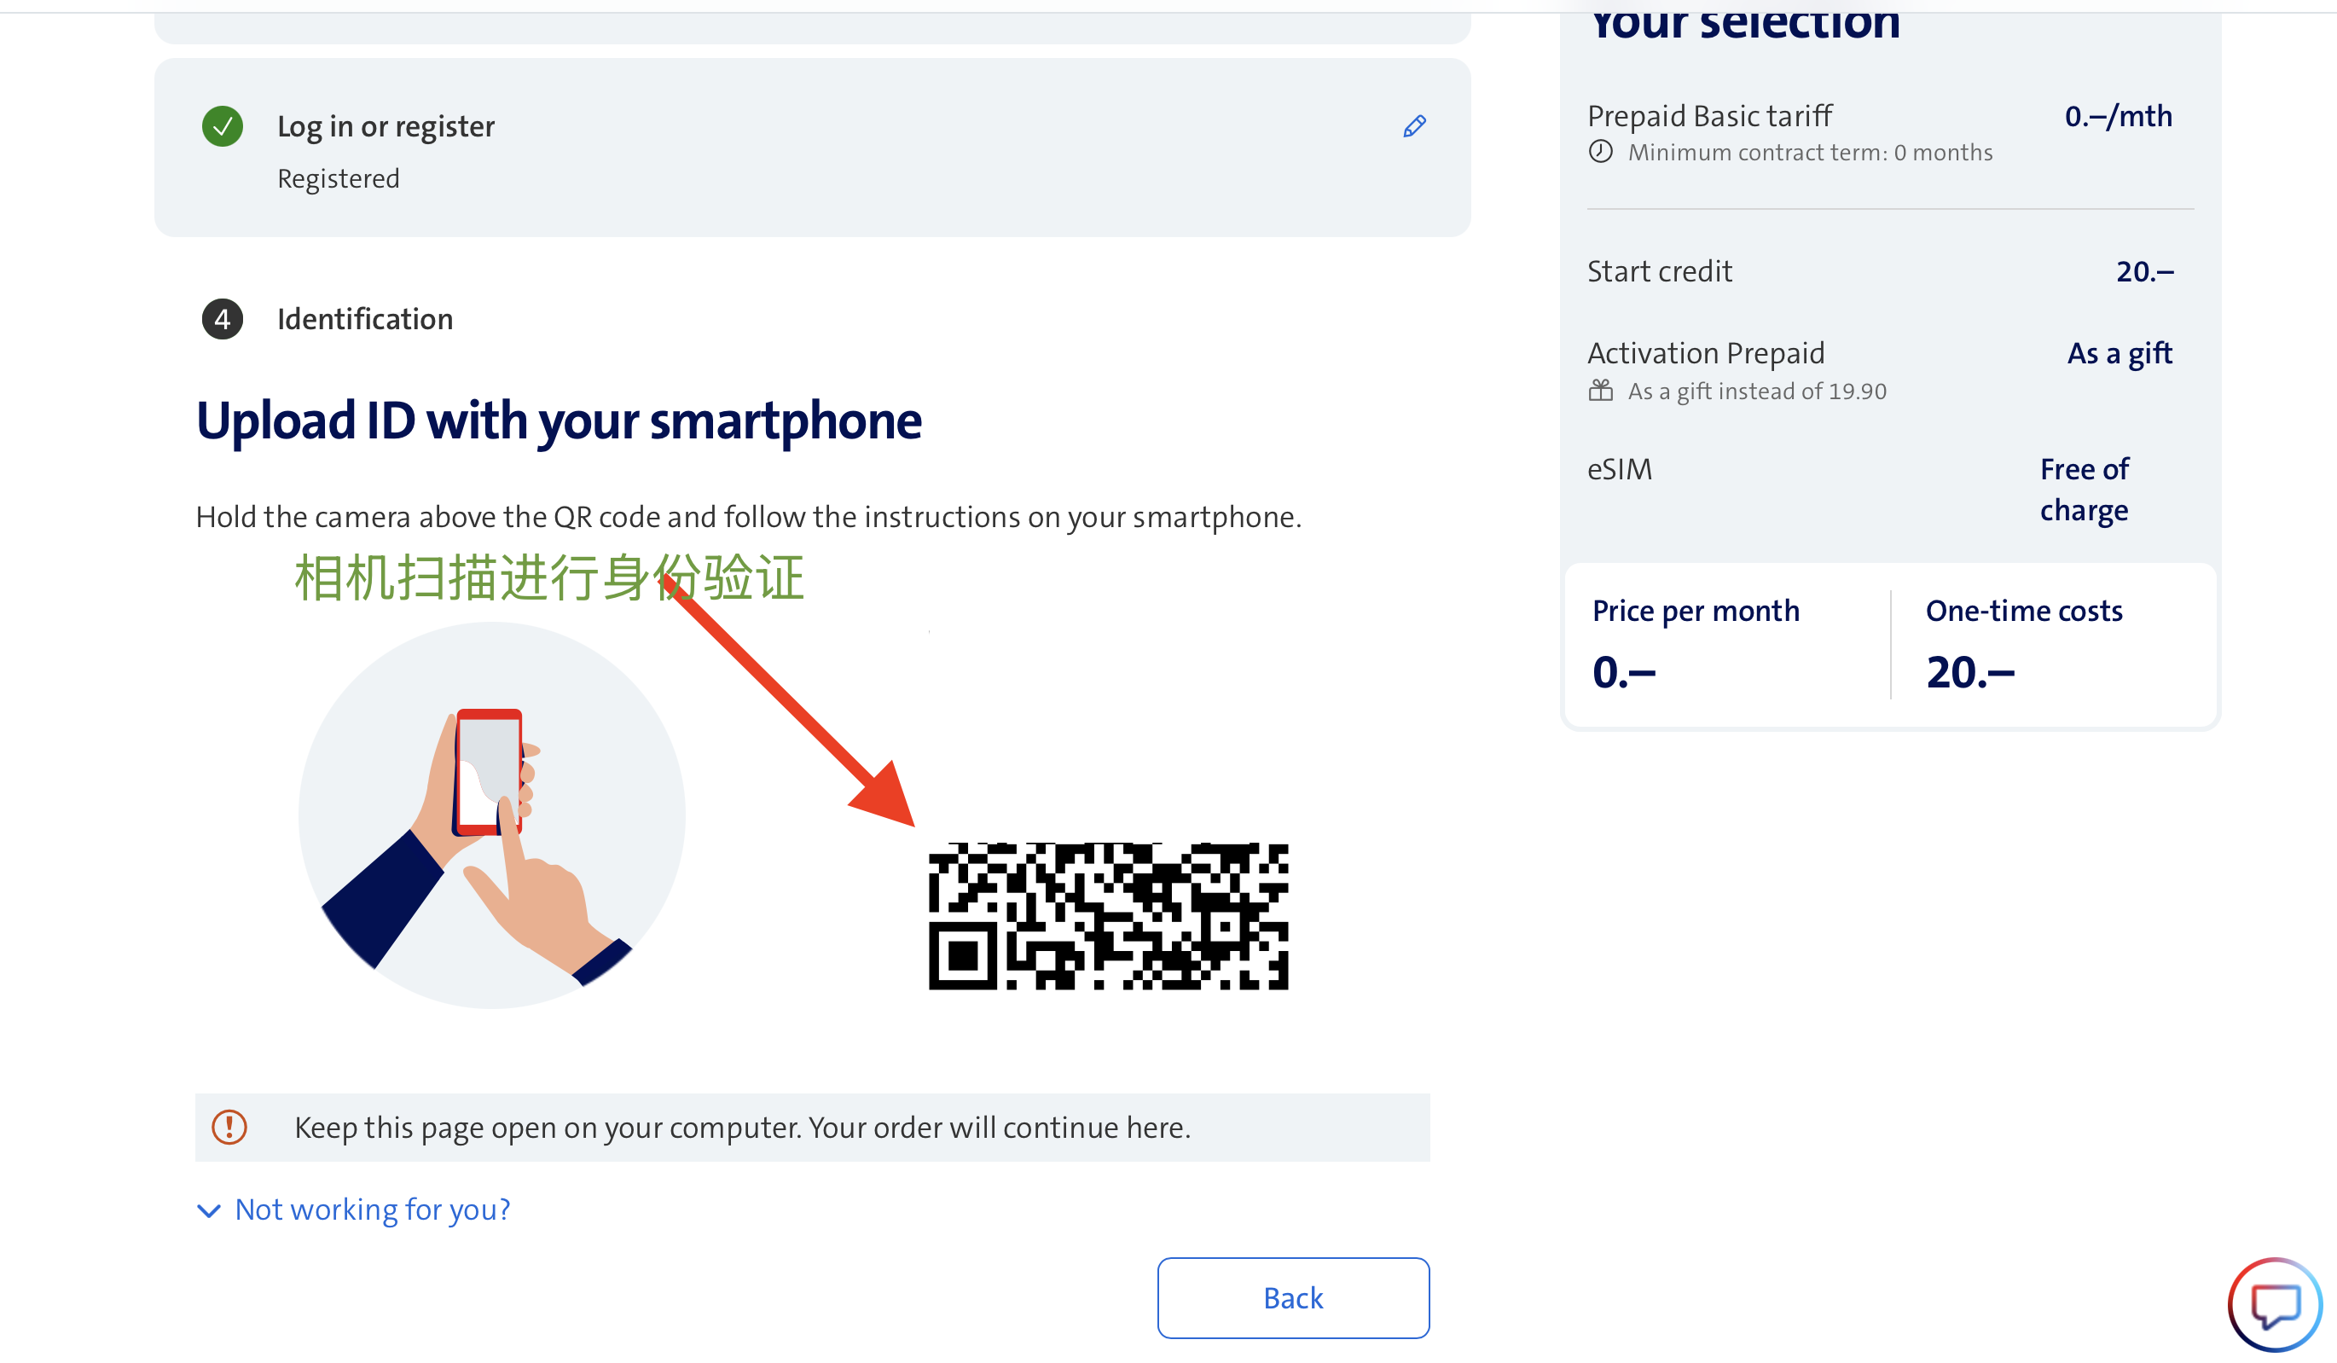Click the "As a gift" activation price
This screenshot has height=1363, width=2337.
[2119, 353]
